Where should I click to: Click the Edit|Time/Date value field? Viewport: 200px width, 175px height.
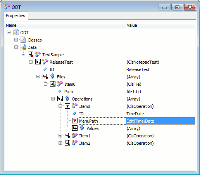click(160, 121)
